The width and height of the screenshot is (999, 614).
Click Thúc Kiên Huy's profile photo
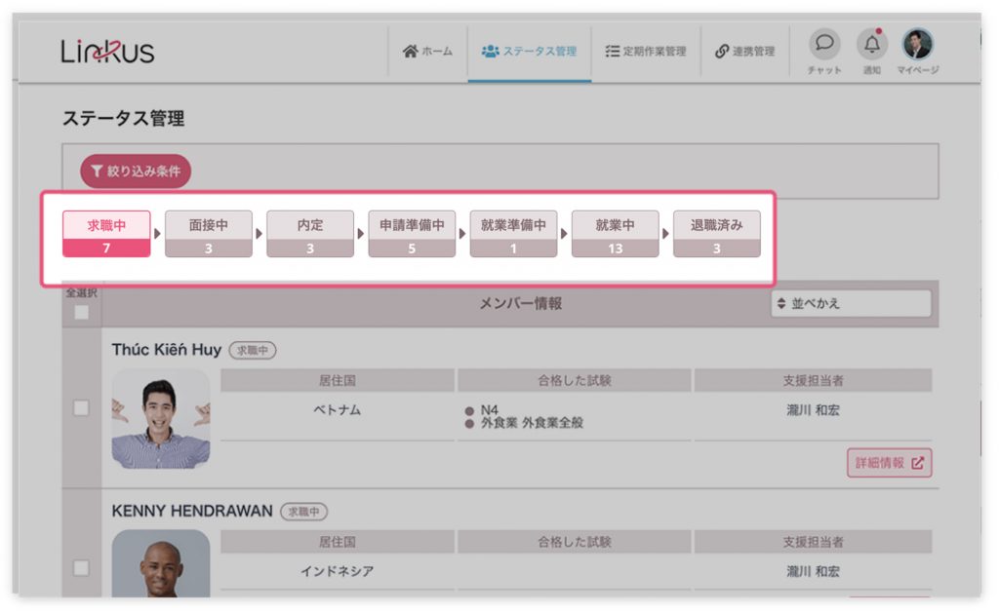click(160, 418)
